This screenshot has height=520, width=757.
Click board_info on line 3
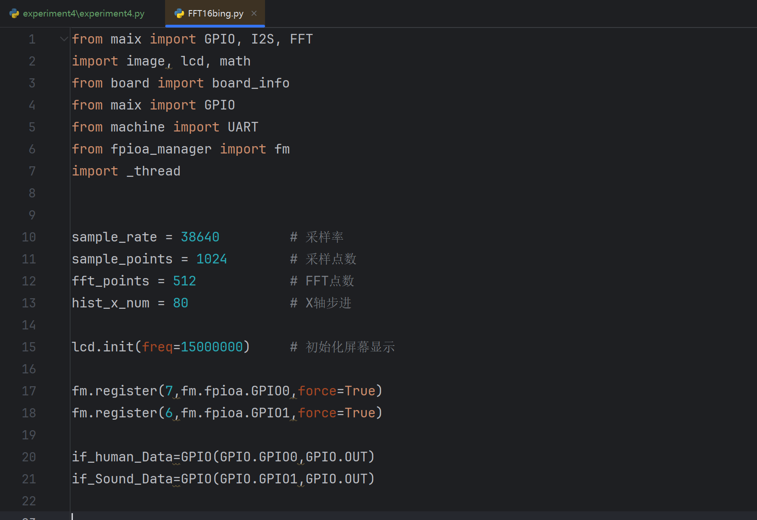tap(250, 83)
